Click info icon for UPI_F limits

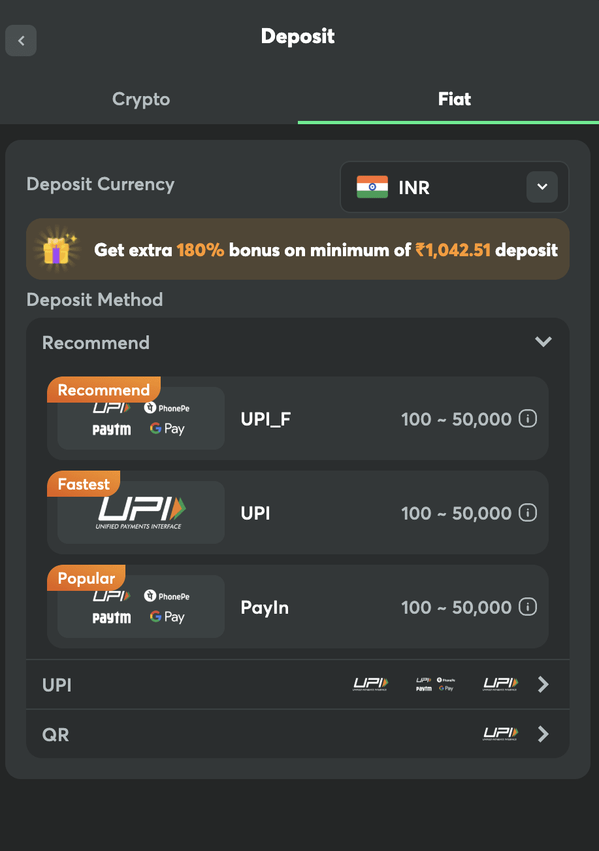[528, 418]
